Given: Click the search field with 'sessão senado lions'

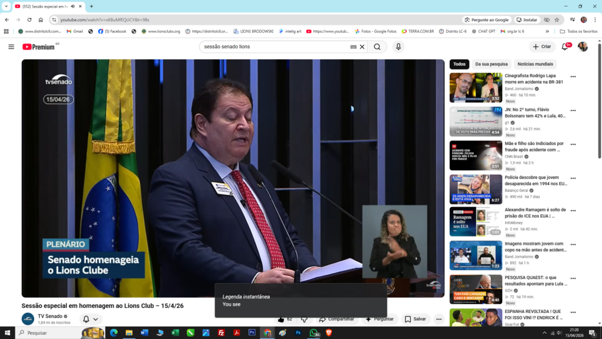Looking at the screenshot, I should click(x=273, y=46).
